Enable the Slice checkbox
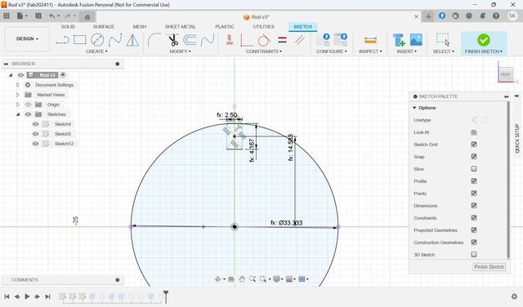 click(x=474, y=169)
